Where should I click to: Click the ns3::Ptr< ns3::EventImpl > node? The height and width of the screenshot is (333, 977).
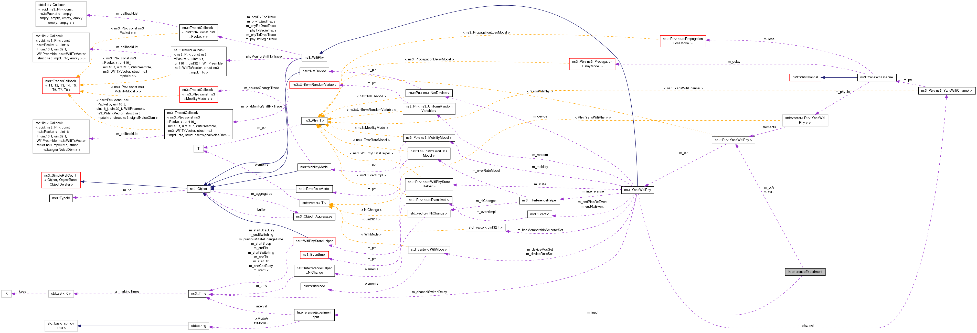tap(429, 200)
